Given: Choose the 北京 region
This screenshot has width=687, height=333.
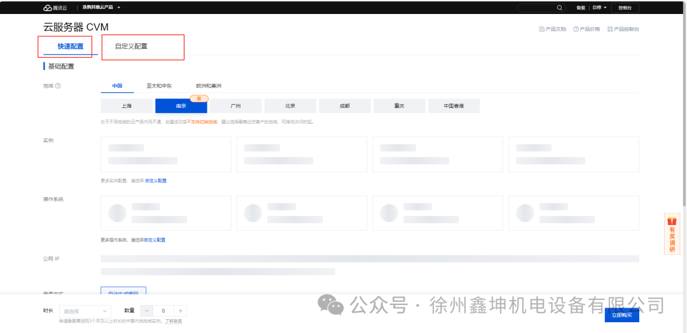Looking at the screenshot, I should 290,106.
